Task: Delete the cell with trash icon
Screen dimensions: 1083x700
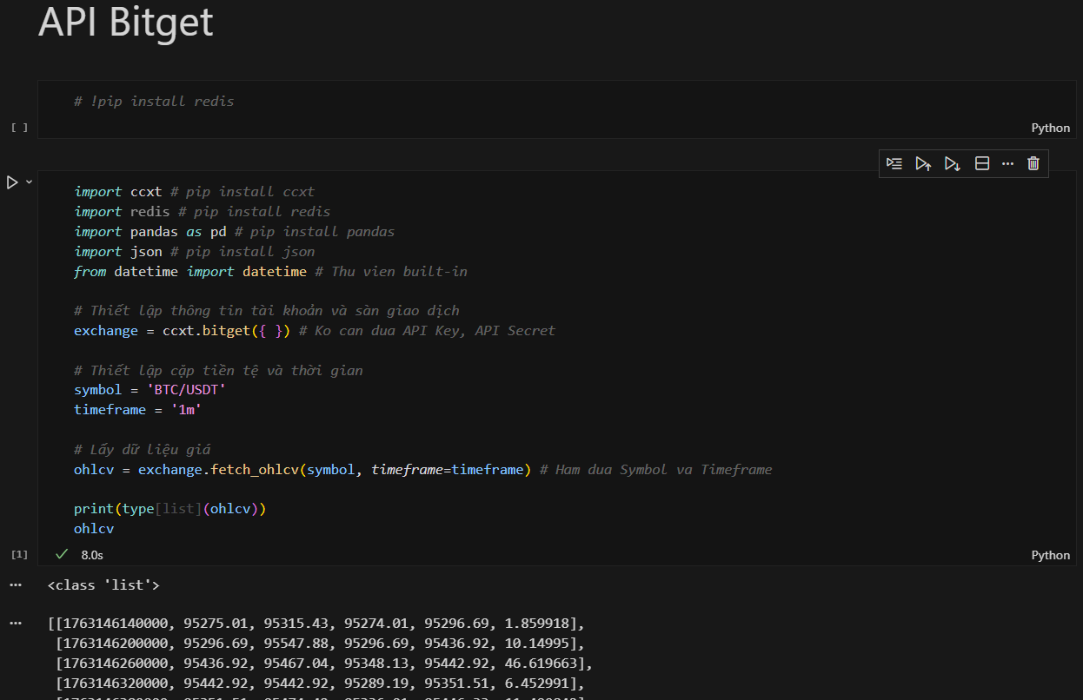Action: click(1033, 163)
